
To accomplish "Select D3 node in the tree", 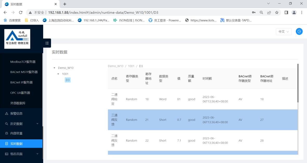I will (68, 80).
